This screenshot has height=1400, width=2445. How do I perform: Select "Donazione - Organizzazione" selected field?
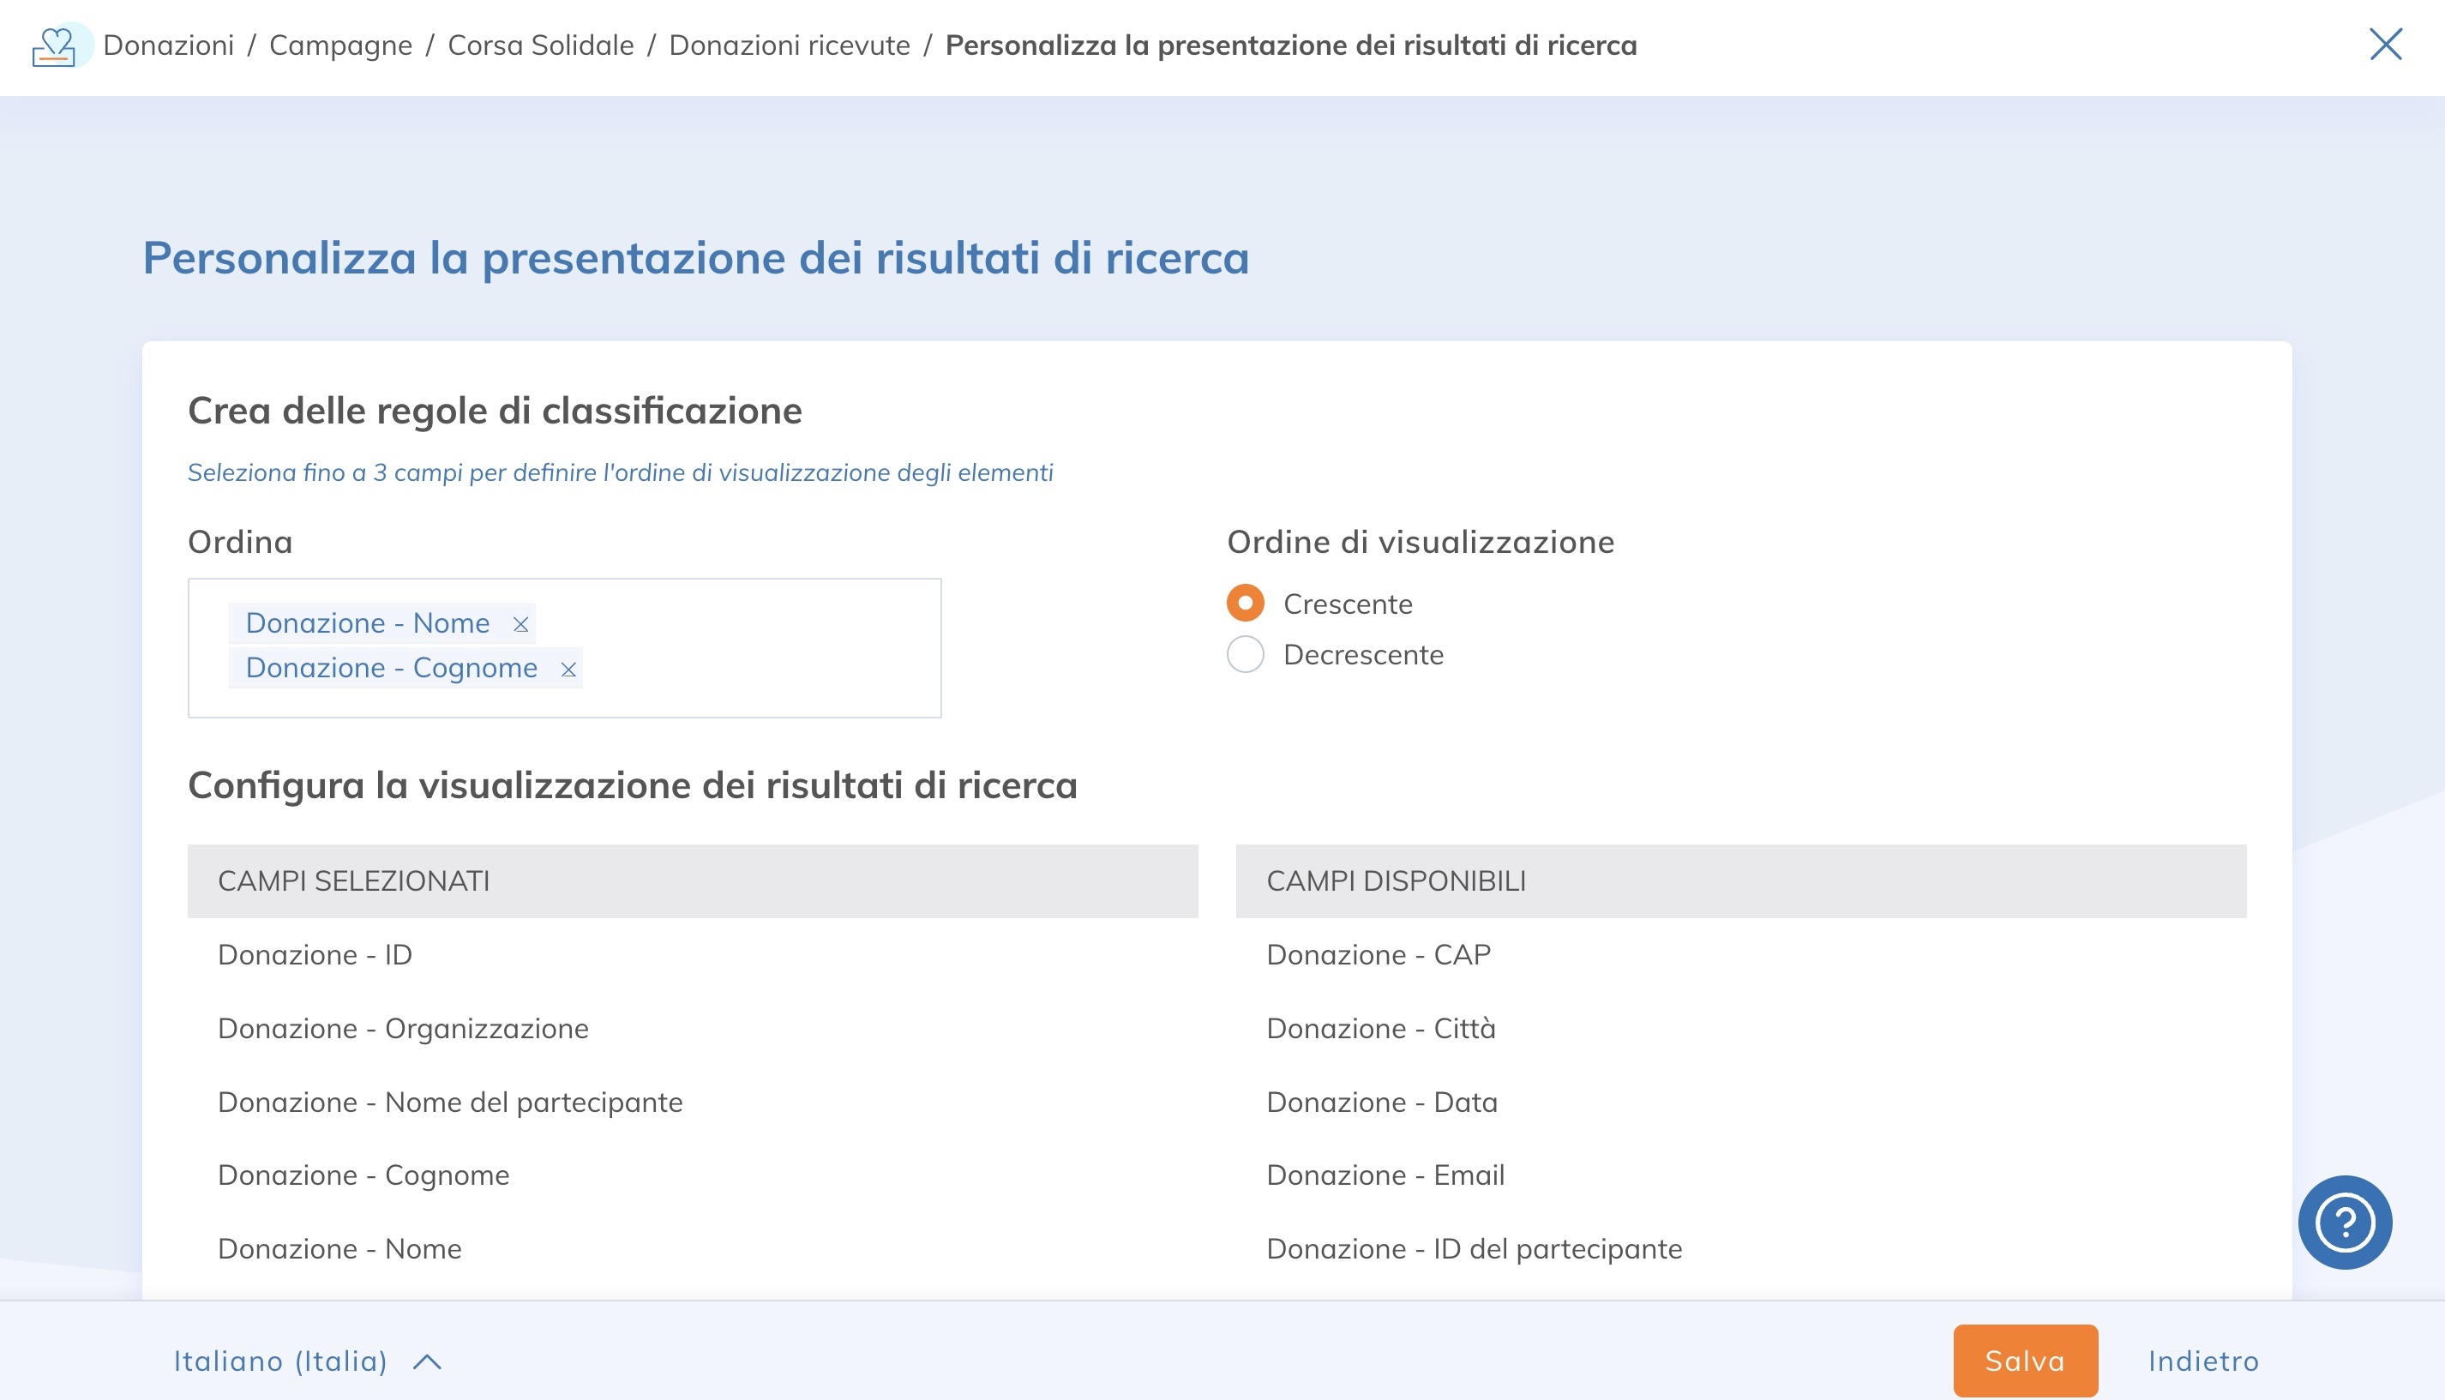404,1028
